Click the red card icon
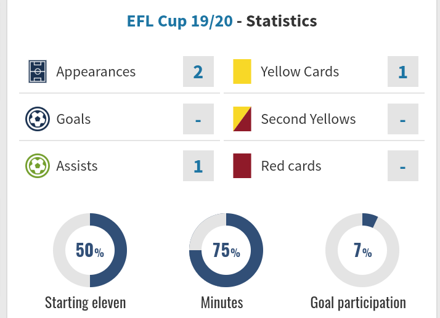 (x=242, y=166)
